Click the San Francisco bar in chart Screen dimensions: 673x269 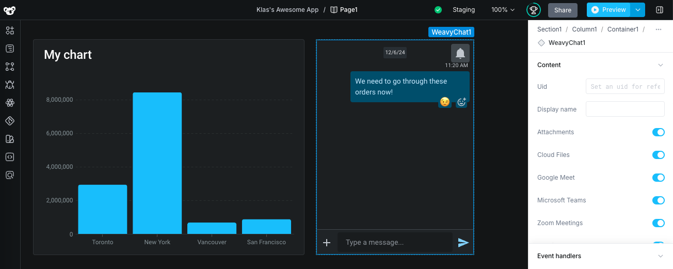click(266, 227)
